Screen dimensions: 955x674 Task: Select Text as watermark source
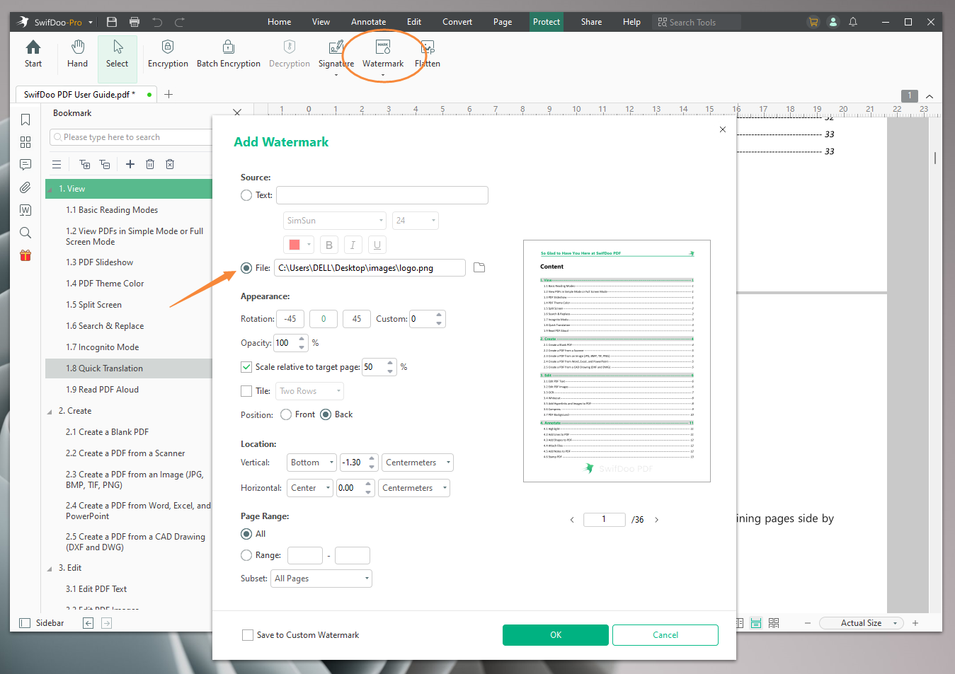tap(246, 195)
